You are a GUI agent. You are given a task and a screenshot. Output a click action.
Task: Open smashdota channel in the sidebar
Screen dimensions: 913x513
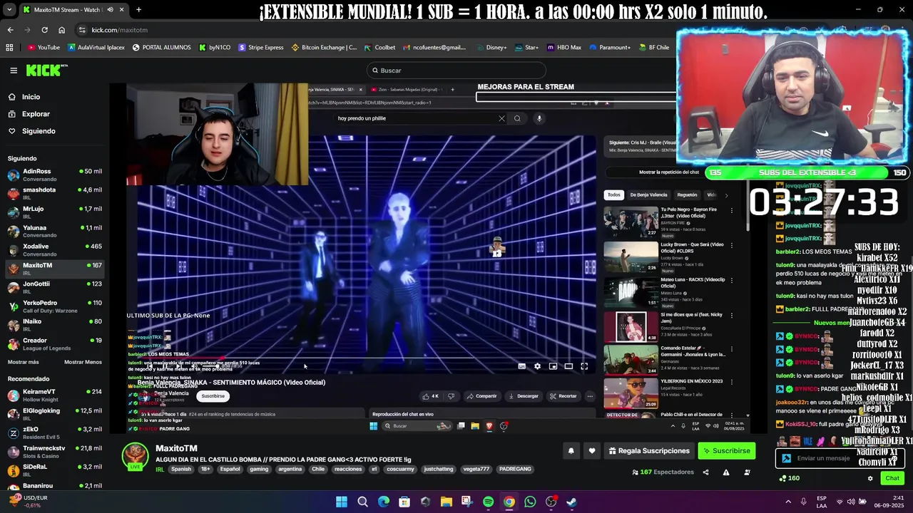[x=55, y=193]
